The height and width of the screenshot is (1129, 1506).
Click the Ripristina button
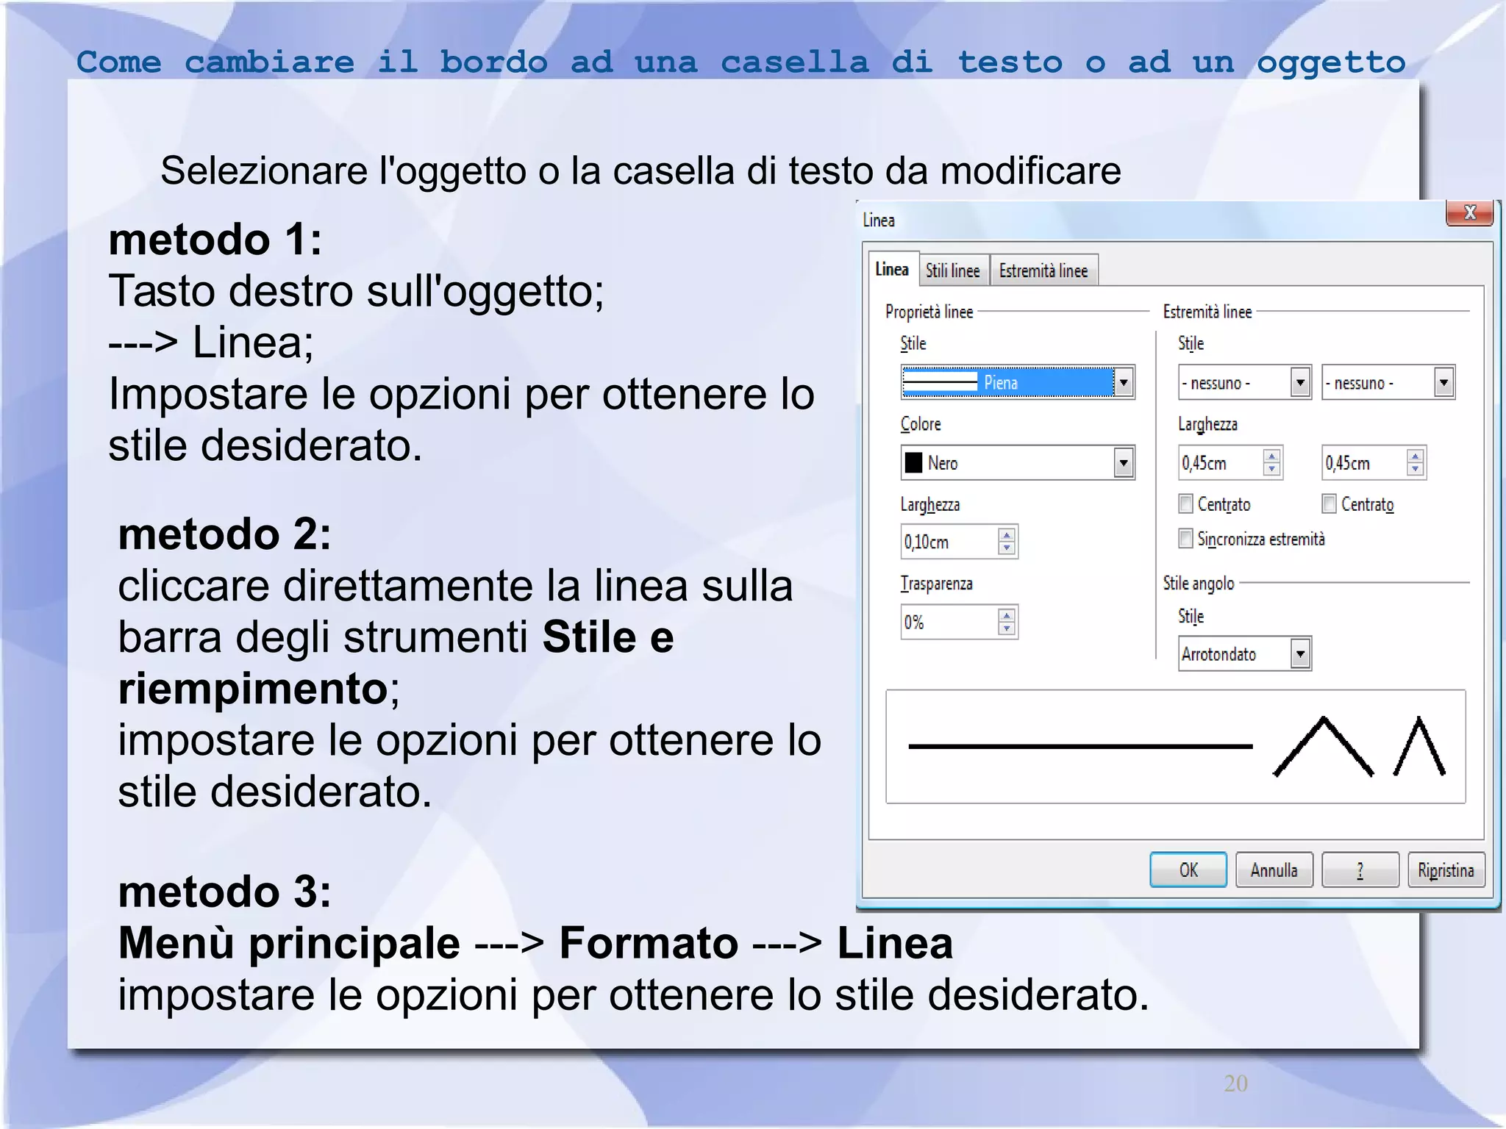pyautogui.click(x=1446, y=870)
